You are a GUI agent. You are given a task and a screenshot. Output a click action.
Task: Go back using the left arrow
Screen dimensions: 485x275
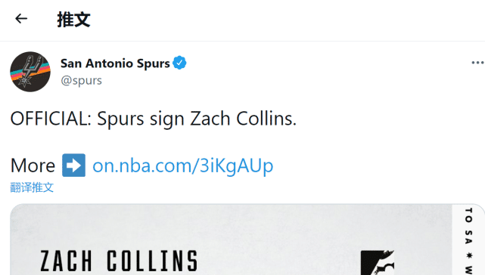(21, 19)
